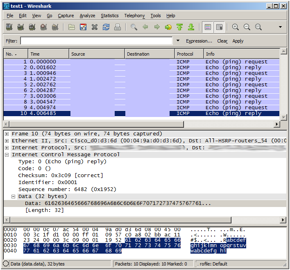Click the Expression... button
The width and height of the screenshot is (290, 270).
(x=199, y=41)
